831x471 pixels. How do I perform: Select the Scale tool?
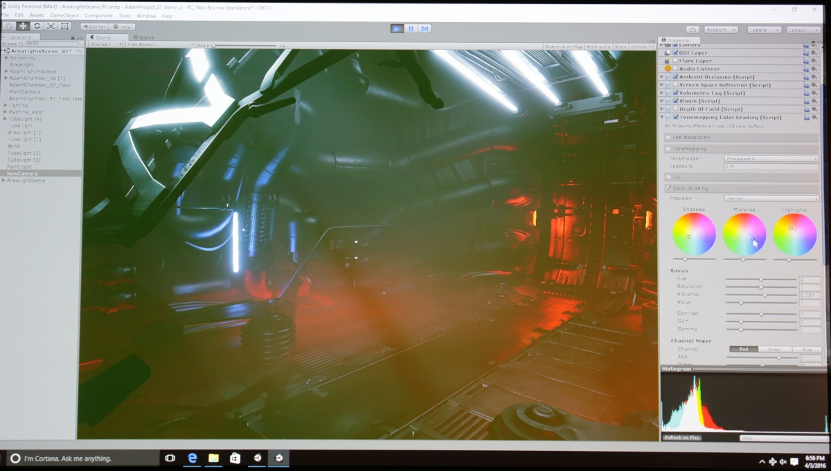51,26
